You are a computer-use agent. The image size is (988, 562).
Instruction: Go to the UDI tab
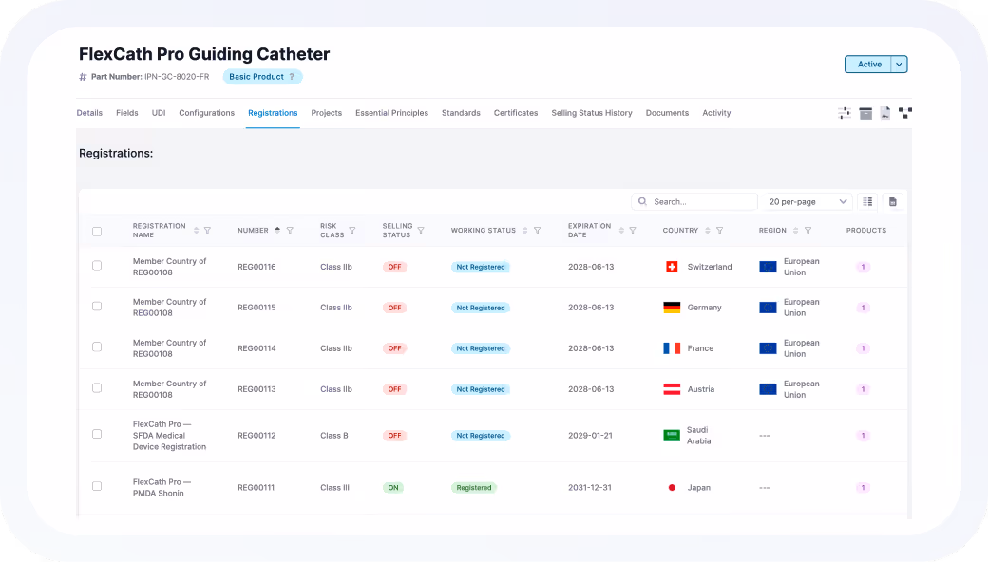[x=159, y=113]
